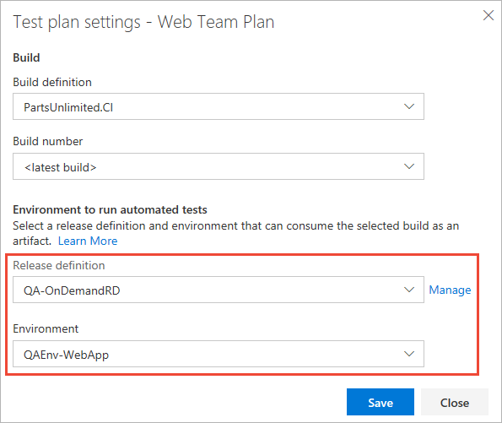Close the dialog with the X icon

(489, 15)
